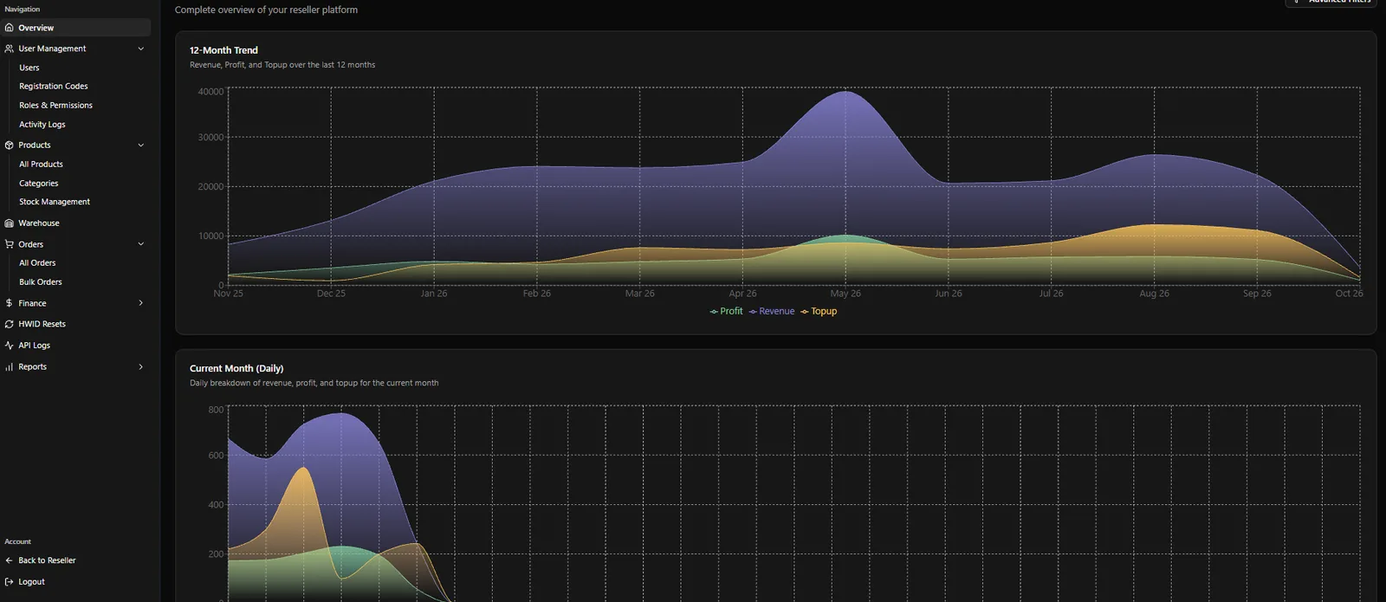
Task: Open Roles & Permissions
Action: pos(55,105)
